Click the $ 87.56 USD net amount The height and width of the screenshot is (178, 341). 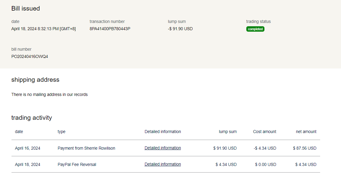[304, 148]
